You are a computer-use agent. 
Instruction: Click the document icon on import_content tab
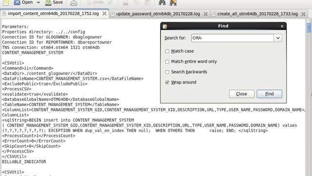click(4, 14)
